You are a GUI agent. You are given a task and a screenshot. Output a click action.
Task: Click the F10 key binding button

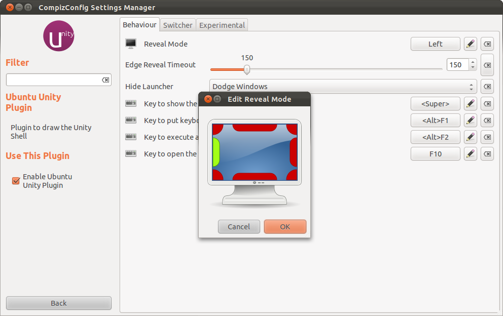[x=436, y=154]
